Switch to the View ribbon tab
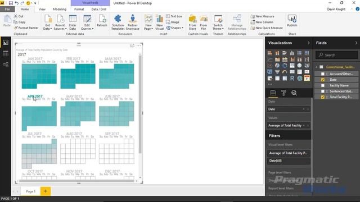Screen dimensions: 360x202 click(x=42, y=9)
